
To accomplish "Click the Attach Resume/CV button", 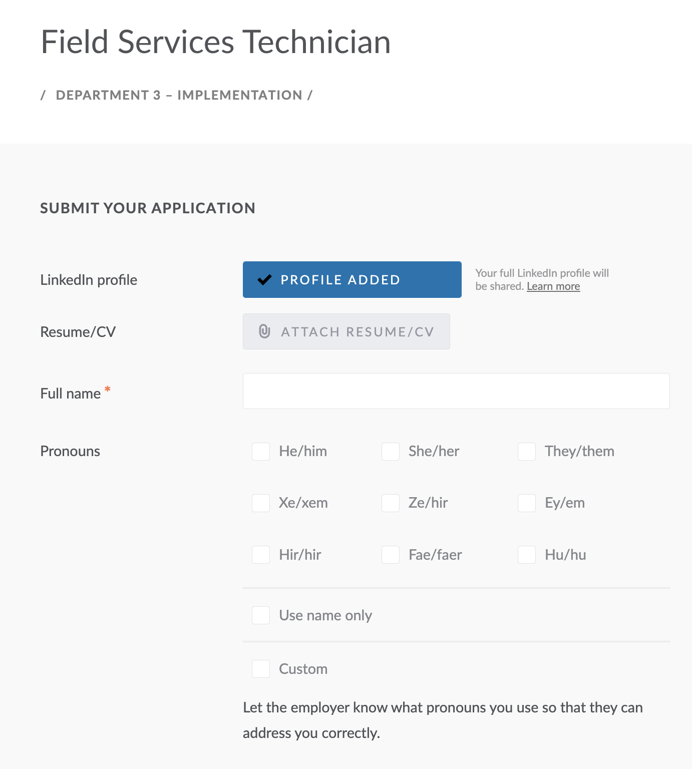I will [347, 331].
